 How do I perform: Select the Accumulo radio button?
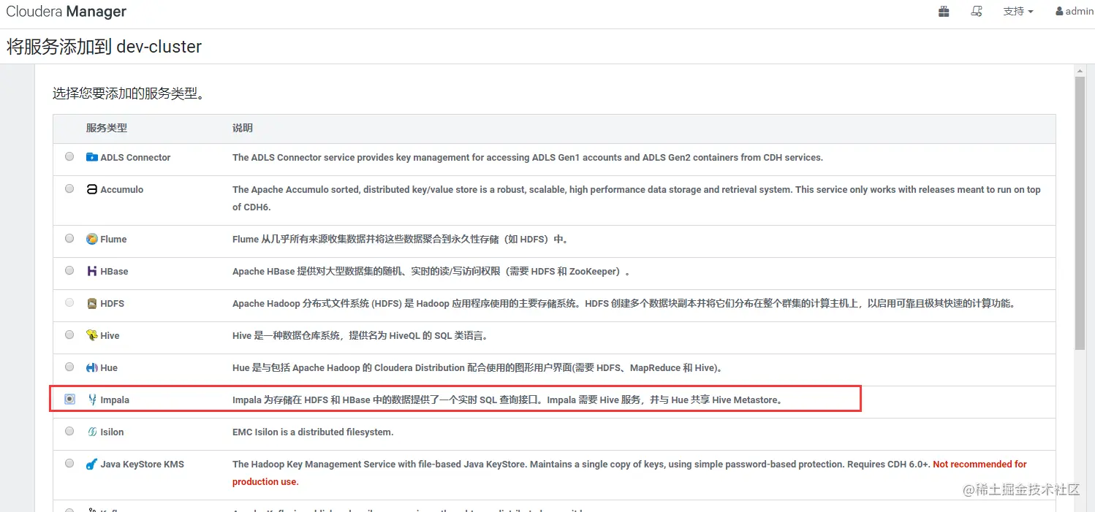(69, 188)
